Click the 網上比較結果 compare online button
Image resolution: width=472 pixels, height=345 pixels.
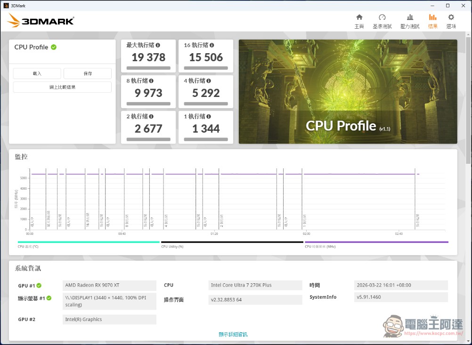pyautogui.click(x=62, y=87)
